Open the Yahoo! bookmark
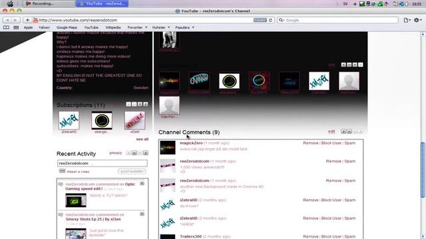Viewport: 426px width, 239px height. 44,27
